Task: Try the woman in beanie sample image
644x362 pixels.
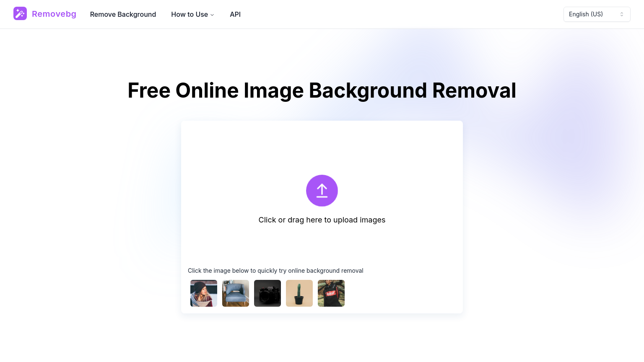Action: (204, 293)
